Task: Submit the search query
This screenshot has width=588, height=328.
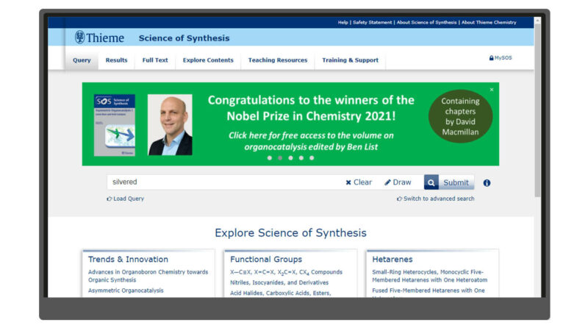Action: [x=456, y=182]
